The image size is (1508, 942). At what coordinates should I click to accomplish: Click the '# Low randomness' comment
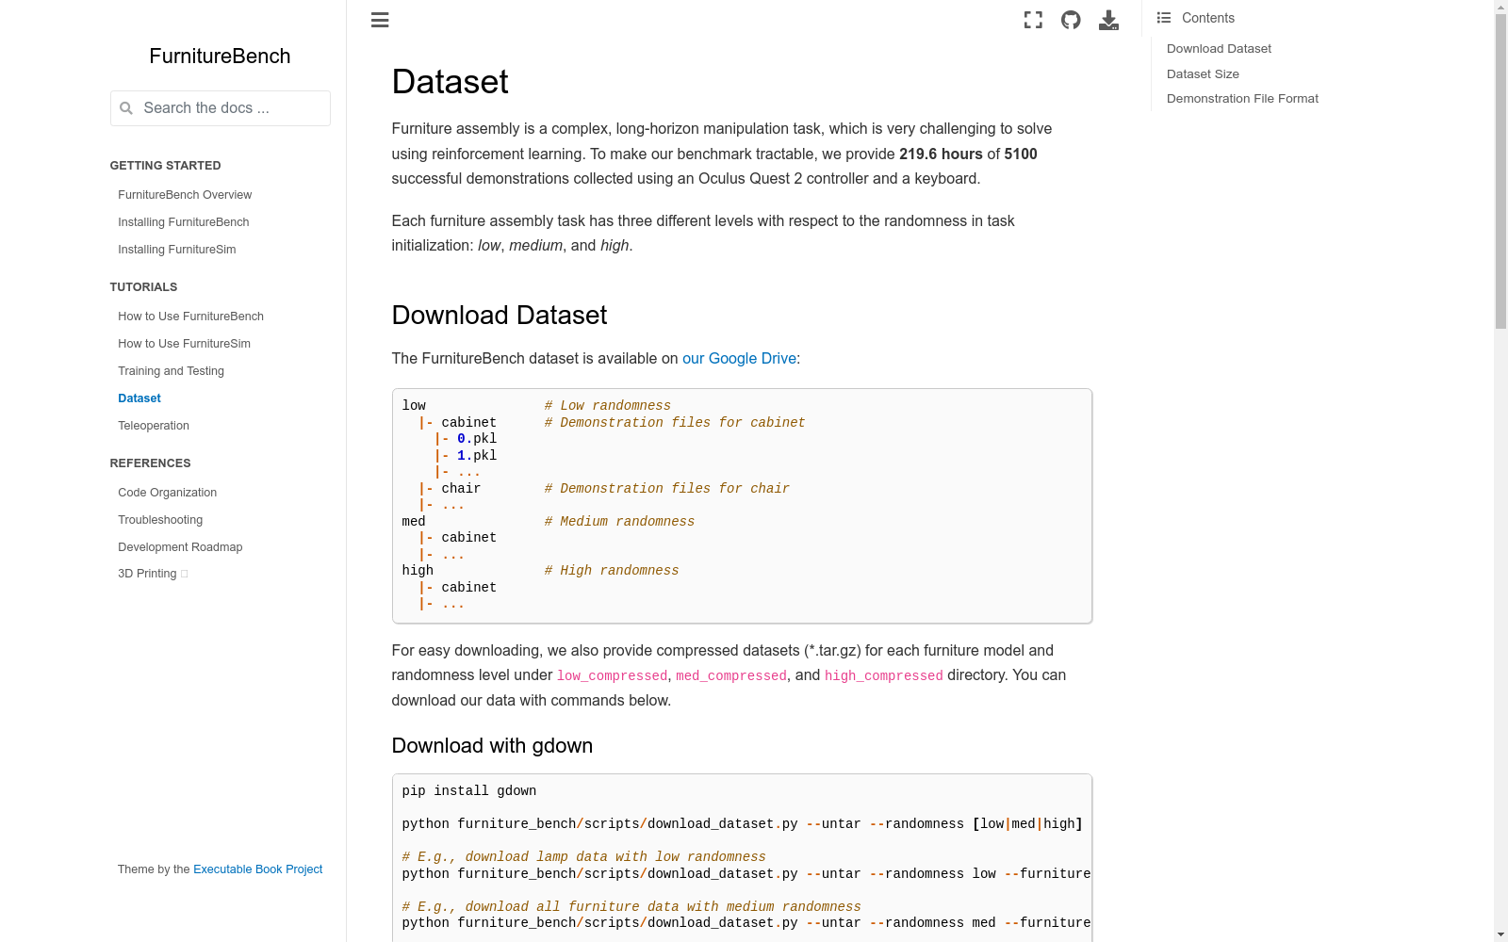pyautogui.click(x=608, y=406)
